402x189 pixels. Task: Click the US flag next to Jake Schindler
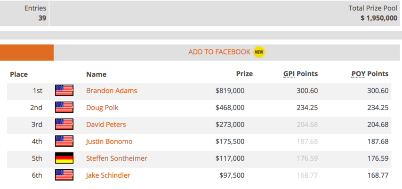pos(64,175)
